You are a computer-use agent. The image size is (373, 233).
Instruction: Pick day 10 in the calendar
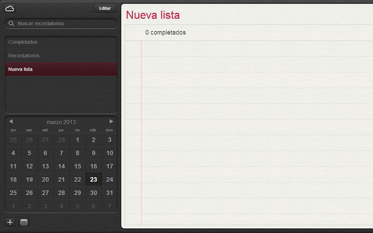110,153
